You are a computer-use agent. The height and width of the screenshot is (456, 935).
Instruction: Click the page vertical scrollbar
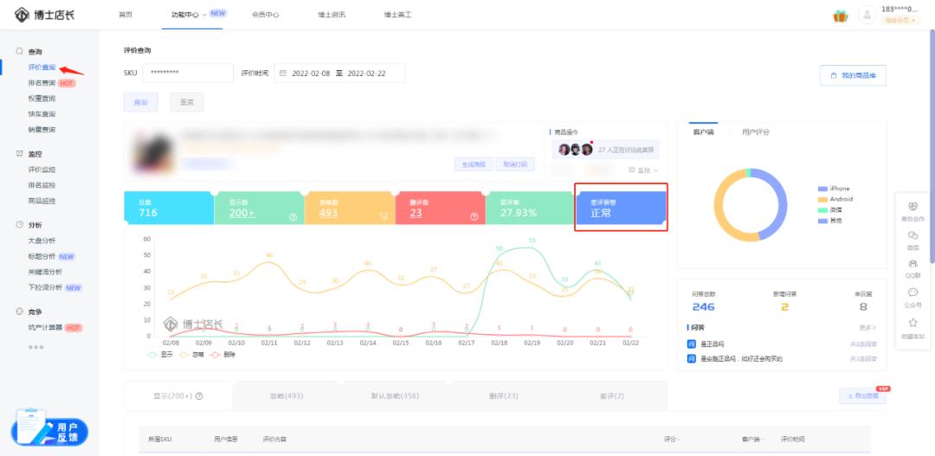coord(932,146)
